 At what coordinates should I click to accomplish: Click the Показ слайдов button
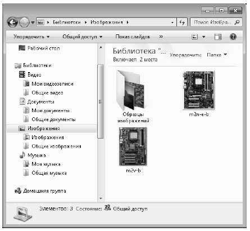click(133, 37)
